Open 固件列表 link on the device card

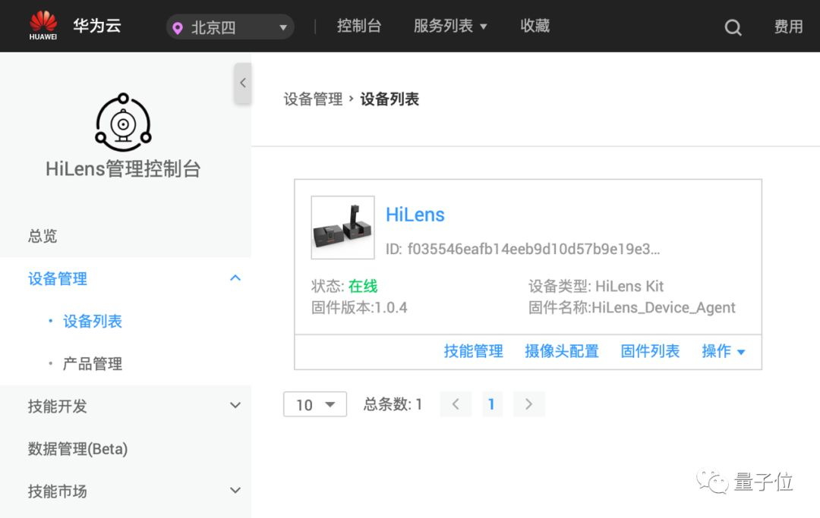point(650,351)
